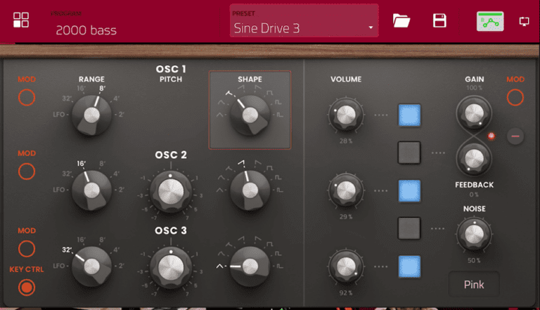Click the OSC 1 Range knob
Screen dimensions: 540x310
pyautogui.click(x=92, y=113)
